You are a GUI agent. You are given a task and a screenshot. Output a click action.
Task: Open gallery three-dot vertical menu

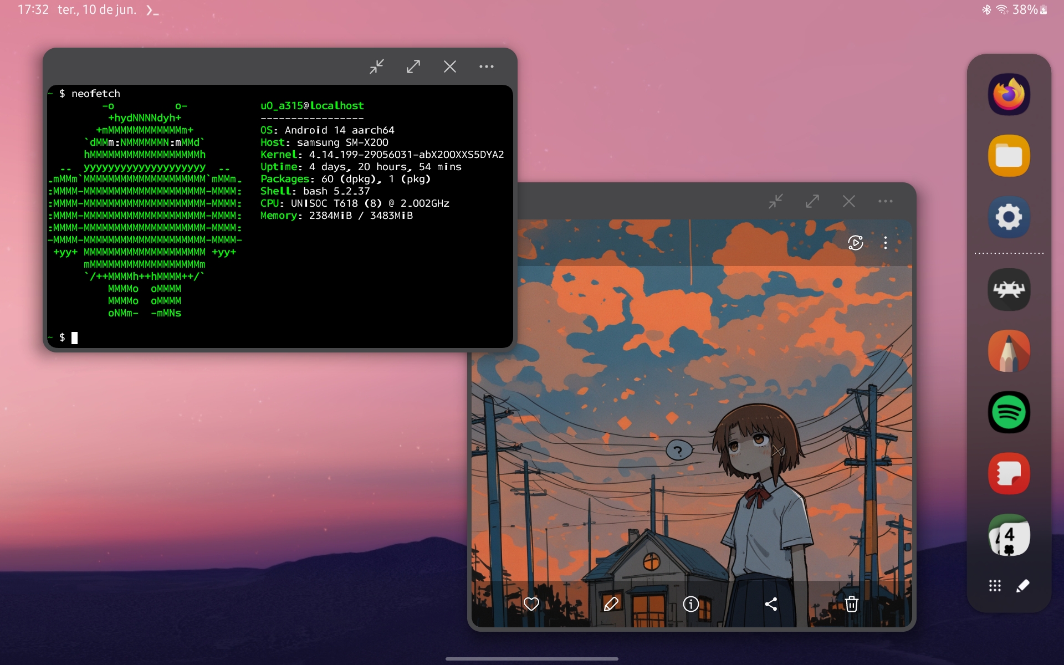tap(886, 243)
